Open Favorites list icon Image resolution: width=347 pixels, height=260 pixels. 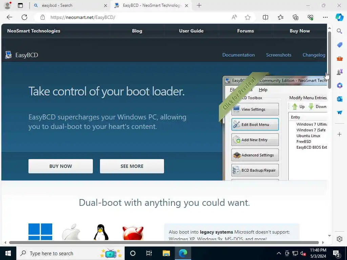[280, 17]
